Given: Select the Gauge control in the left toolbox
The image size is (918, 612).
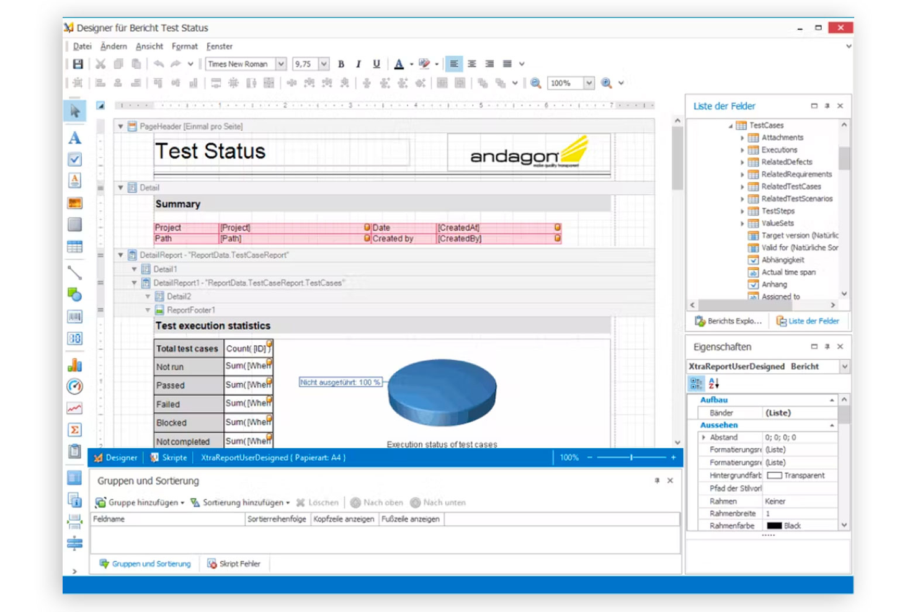Looking at the screenshot, I should 74,386.
